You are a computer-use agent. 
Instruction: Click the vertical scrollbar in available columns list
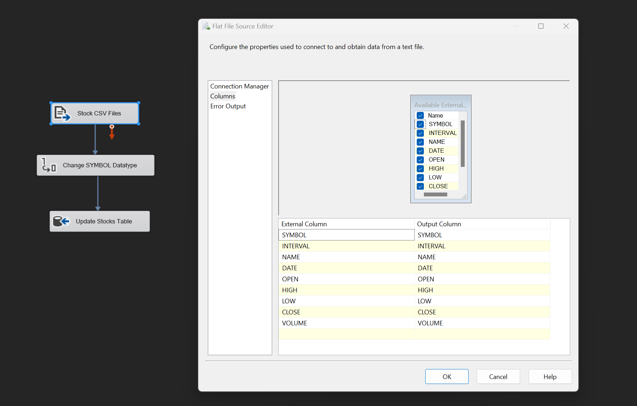tap(463, 144)
